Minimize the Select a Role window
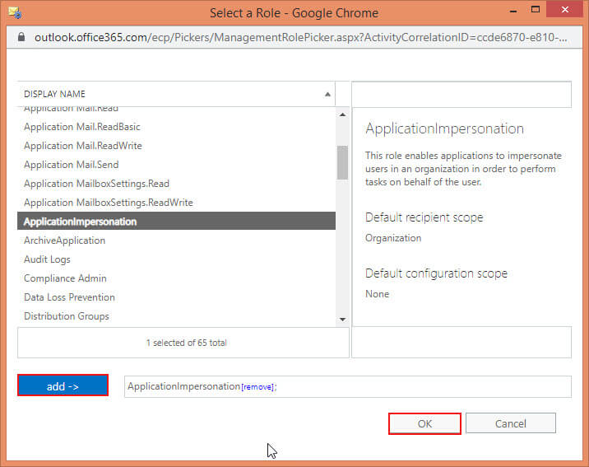The width and height of the screenshot is (589, 467). 513,12
